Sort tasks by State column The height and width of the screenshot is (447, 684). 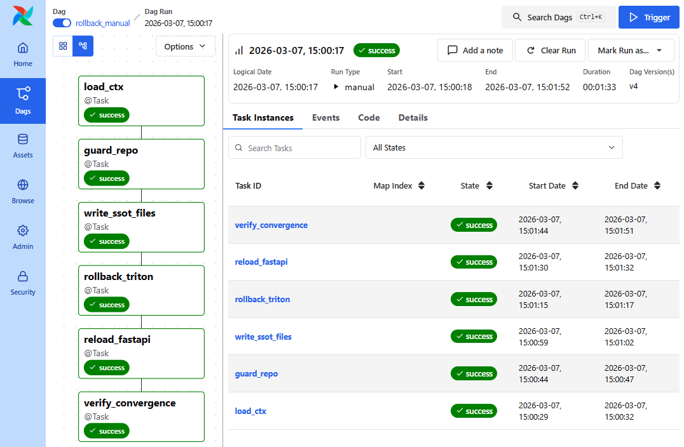[489, 185]
